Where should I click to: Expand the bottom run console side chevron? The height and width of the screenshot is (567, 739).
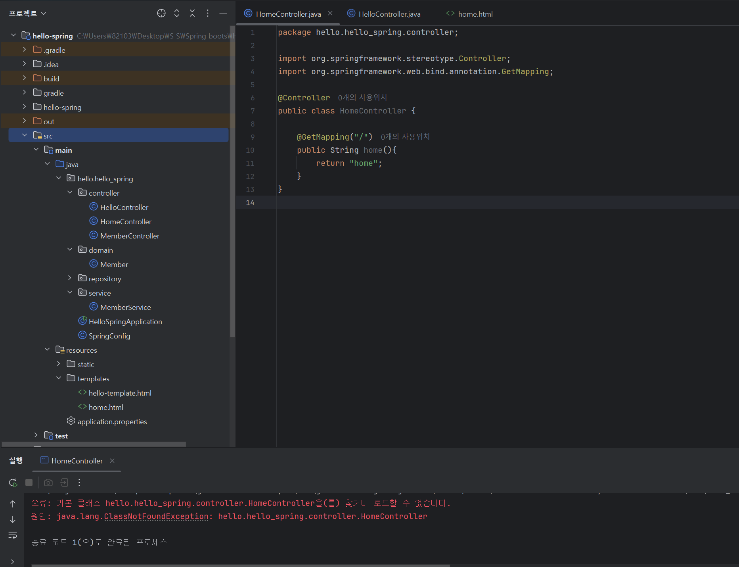[x=13, y=561]
